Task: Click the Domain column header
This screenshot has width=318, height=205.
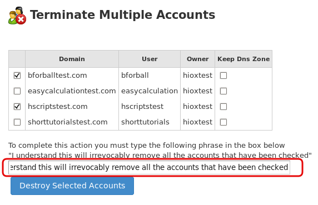Action: pyautogui.click(x=72, y=59)
